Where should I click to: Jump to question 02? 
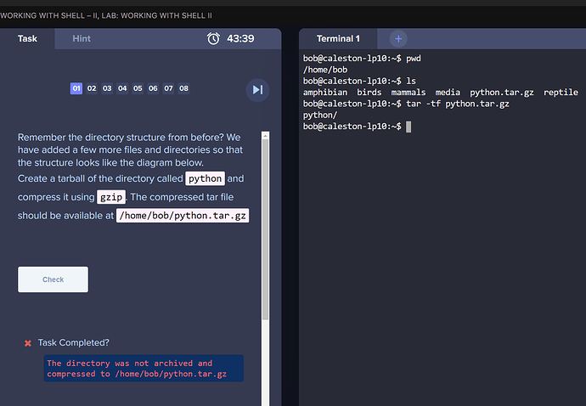coord(92,88)
